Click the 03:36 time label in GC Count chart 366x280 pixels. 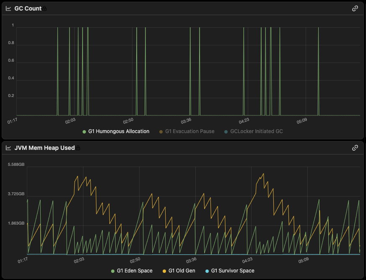pyautogui.click(x=186, y=121)
